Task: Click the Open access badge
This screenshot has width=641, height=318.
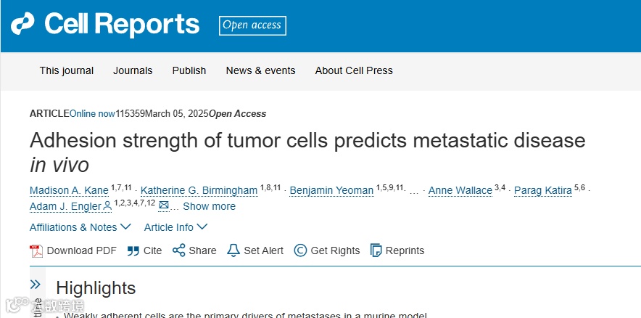Action: pyautogui.click(x=252, y=25)
